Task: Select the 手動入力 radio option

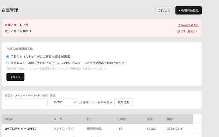Action: click(8, 57)
